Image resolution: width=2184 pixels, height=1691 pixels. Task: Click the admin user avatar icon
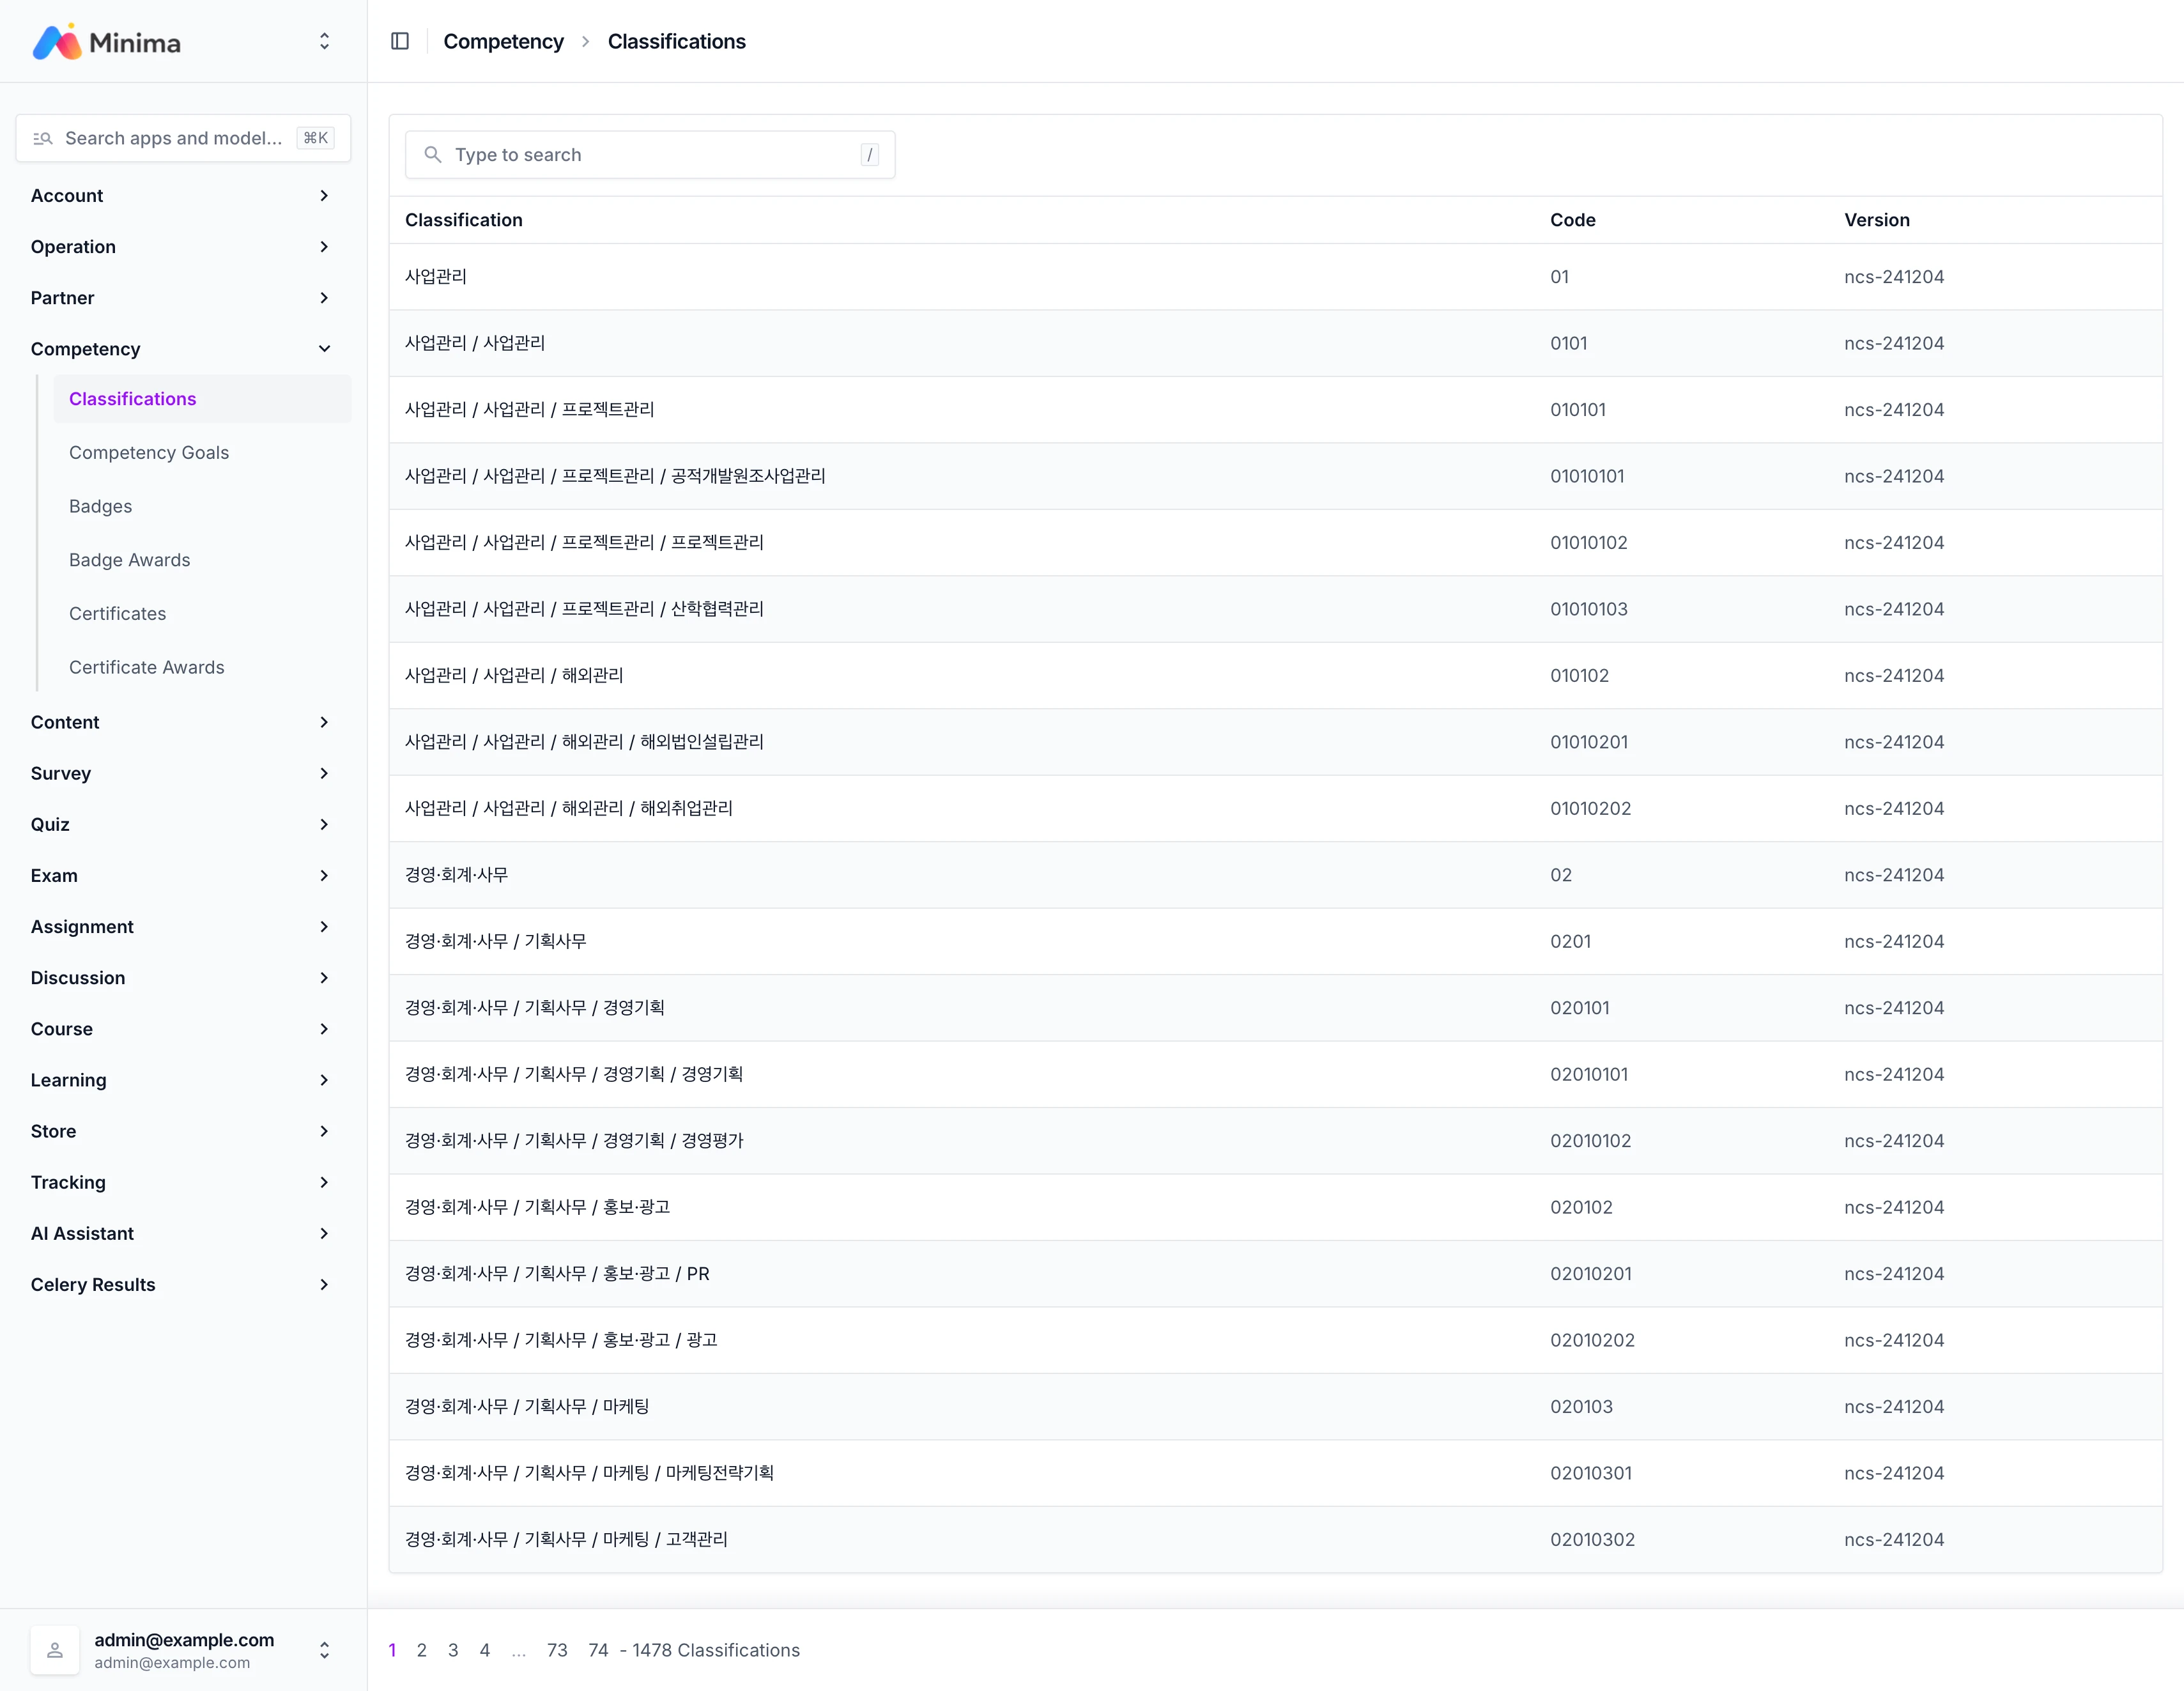coord(55,1650)
